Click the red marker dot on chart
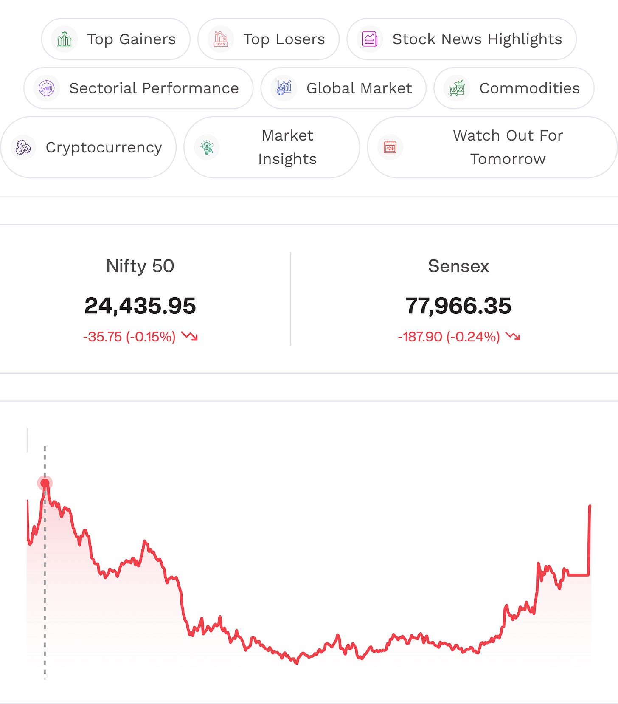The width and height of the screenshot is (618, 704). pos(45,483)
